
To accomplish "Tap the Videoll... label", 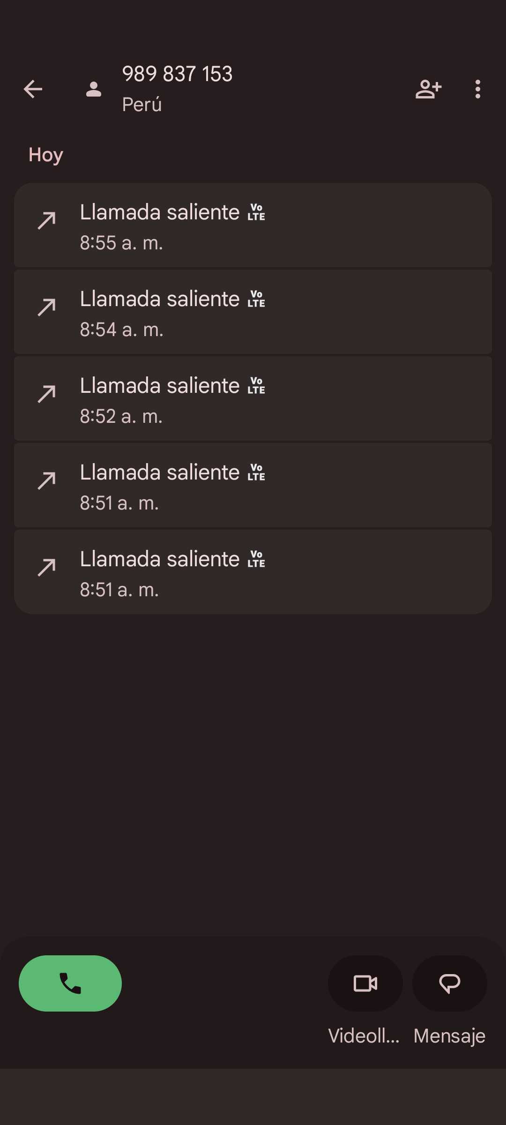I will pos(364,1036).
